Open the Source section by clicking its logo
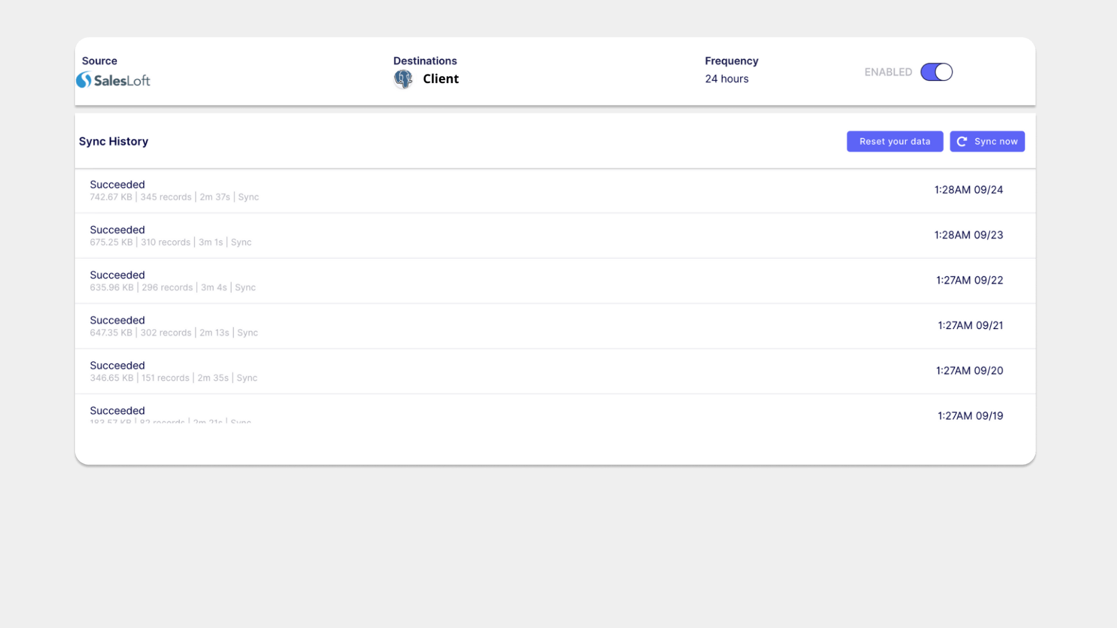 112,80
